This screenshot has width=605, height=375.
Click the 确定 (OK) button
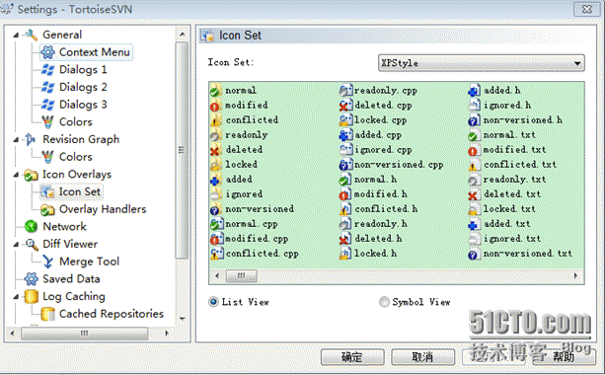(352, 357)
